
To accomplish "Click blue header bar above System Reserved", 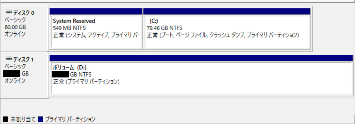I will 96,11.
